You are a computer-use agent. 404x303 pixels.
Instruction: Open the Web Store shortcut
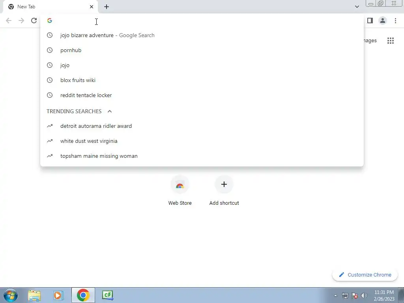tap(180, 191)
